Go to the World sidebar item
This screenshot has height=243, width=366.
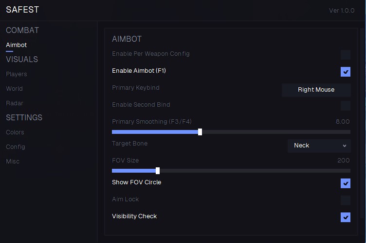[x=14, y=89]
